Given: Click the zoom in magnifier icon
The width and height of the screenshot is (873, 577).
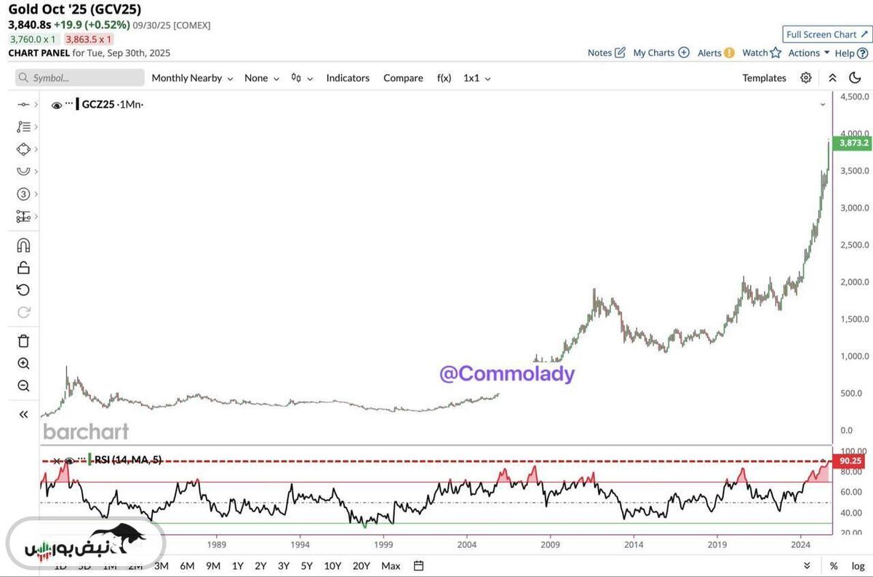Looking at the screenshot, I should click(x=23, y=364).
